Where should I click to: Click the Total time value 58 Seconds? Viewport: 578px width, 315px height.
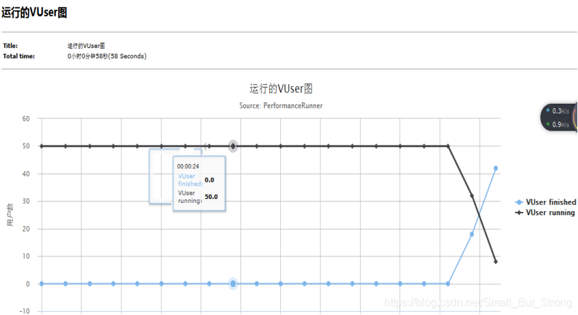tap(107, 56)
